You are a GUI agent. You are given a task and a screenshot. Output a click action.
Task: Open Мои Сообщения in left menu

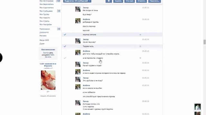pyautogui.click(x=46, y=11)
